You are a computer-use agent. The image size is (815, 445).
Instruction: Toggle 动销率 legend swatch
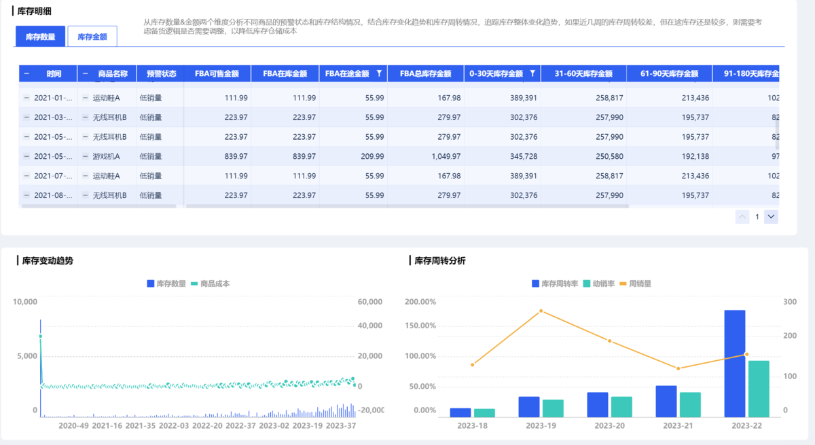[x=587, y=284]
